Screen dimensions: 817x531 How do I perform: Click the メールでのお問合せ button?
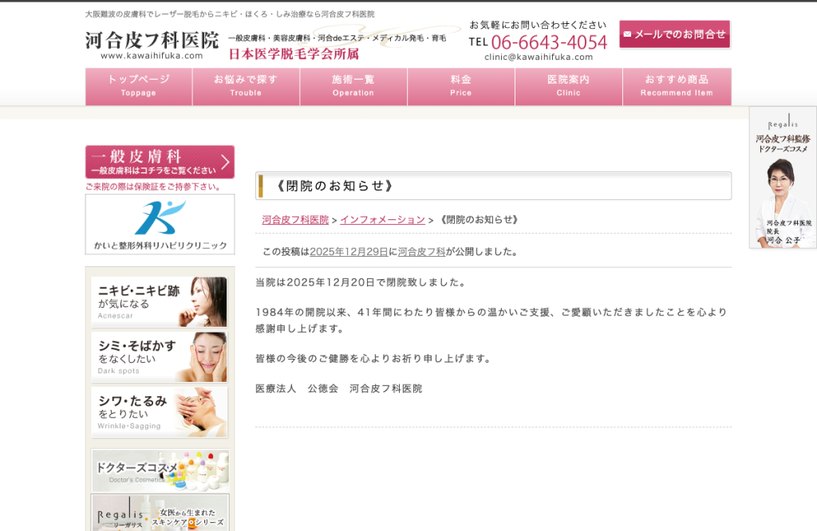(675, 34)
